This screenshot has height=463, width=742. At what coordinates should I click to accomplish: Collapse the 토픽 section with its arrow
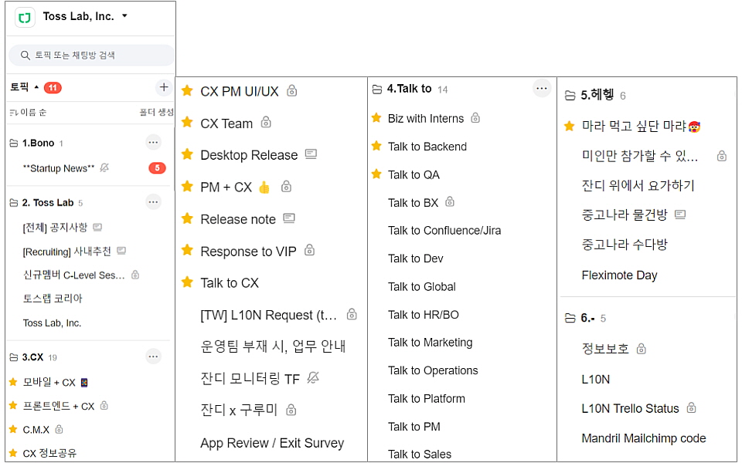click(36, 88)
